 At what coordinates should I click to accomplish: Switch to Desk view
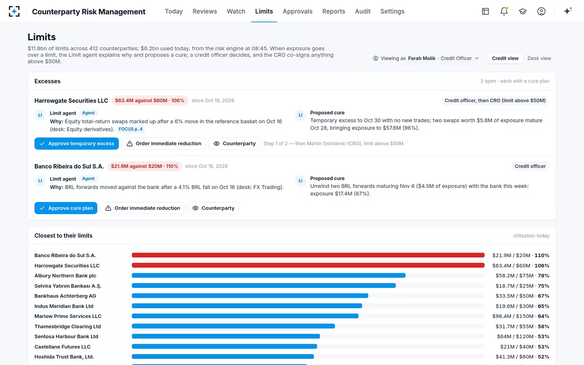click(539, 58)
